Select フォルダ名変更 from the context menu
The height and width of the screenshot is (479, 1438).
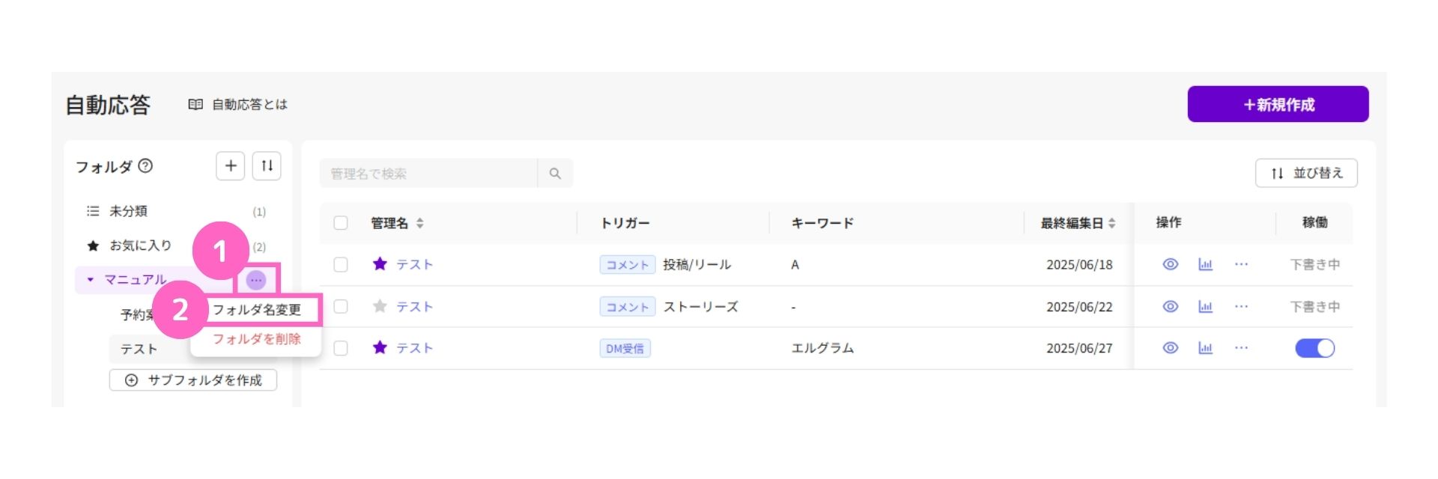[257, 310]
